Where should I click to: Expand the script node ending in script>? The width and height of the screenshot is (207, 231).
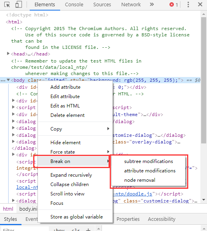pyautogui.click(x=13, y=107)
